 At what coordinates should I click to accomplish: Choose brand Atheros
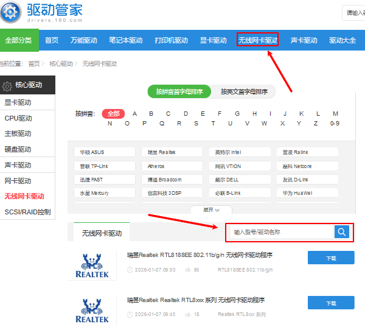[x=172, y=166]
